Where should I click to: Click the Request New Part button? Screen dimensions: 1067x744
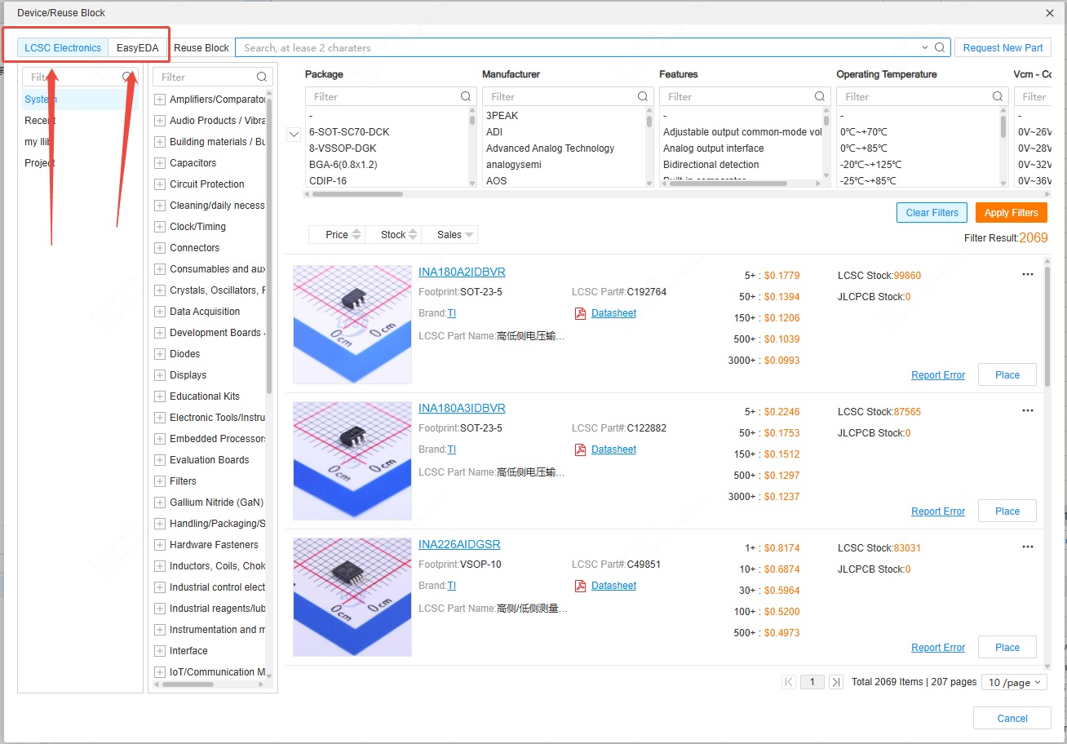[x=1003, y=48]
